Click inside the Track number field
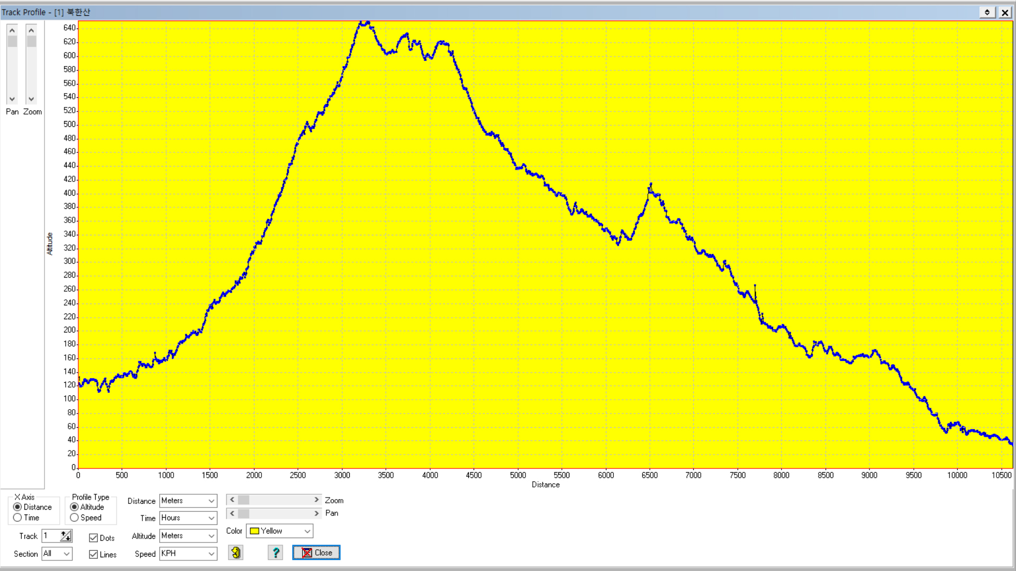The width and height of the screenshot is (1016, 571). coord(51,536)
